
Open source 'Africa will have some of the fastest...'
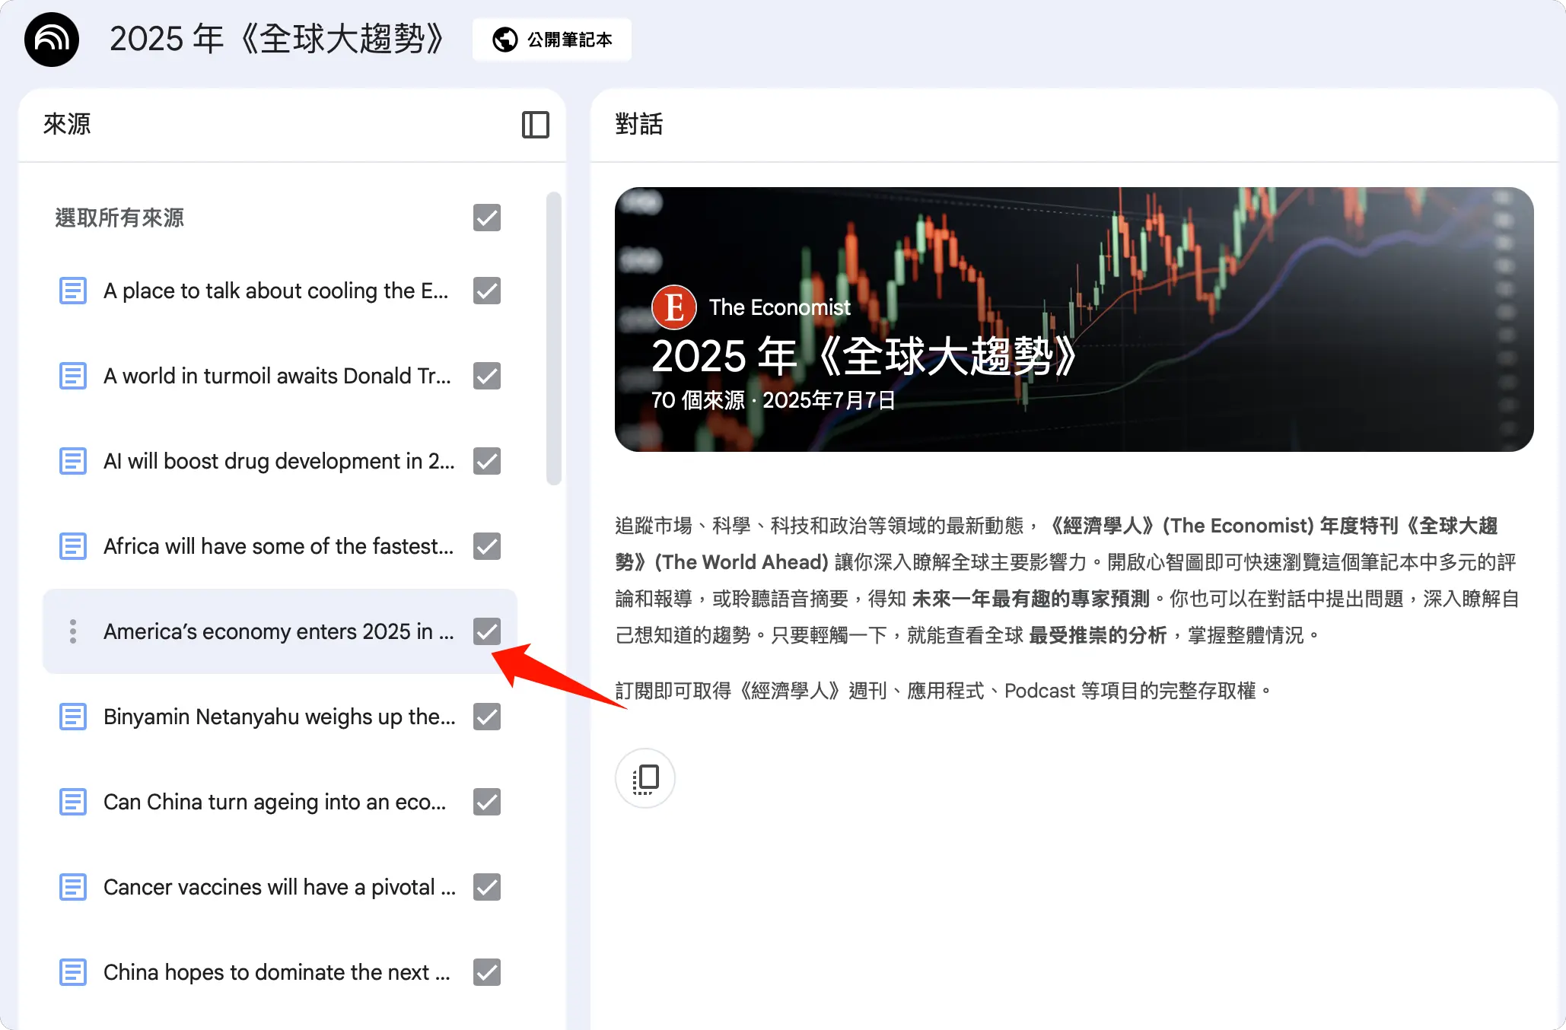pyautogui.click(x=279, y=546)
